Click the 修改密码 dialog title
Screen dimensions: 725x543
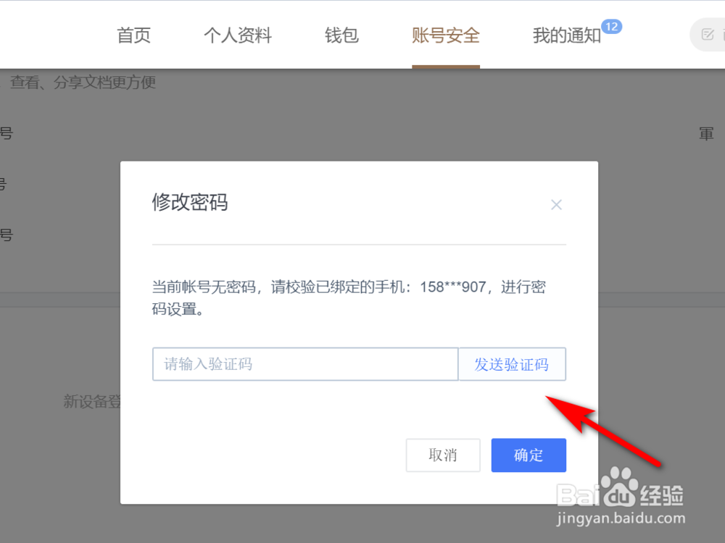click(190, 202)
